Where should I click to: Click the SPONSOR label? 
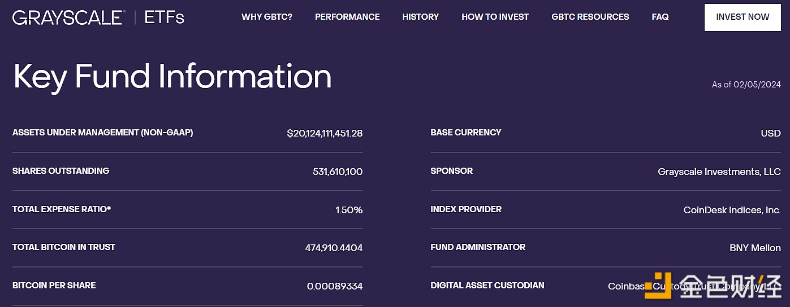tap(452, 171)
